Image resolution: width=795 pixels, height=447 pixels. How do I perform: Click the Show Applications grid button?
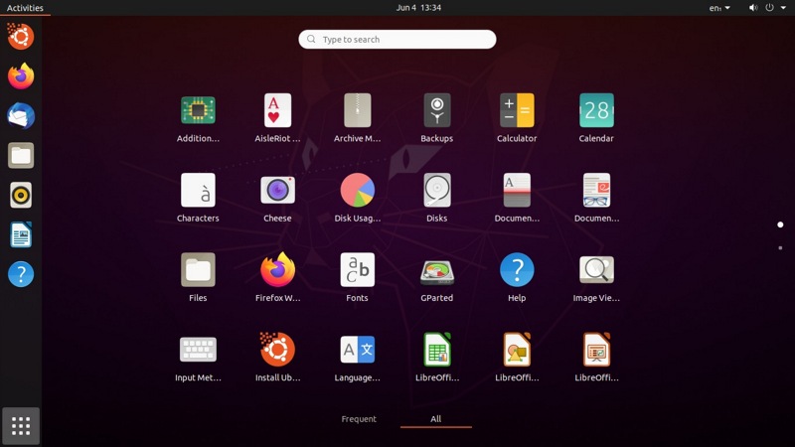coord(21,426)
